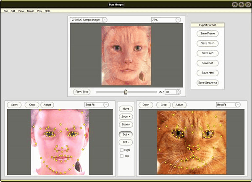The height and width of the screenshot is (182, 252).
Task: Open the Movie menu
Action: click(31, 11)
